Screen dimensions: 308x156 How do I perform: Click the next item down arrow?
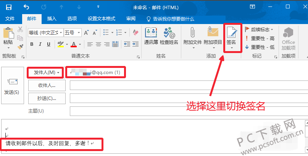79,7
